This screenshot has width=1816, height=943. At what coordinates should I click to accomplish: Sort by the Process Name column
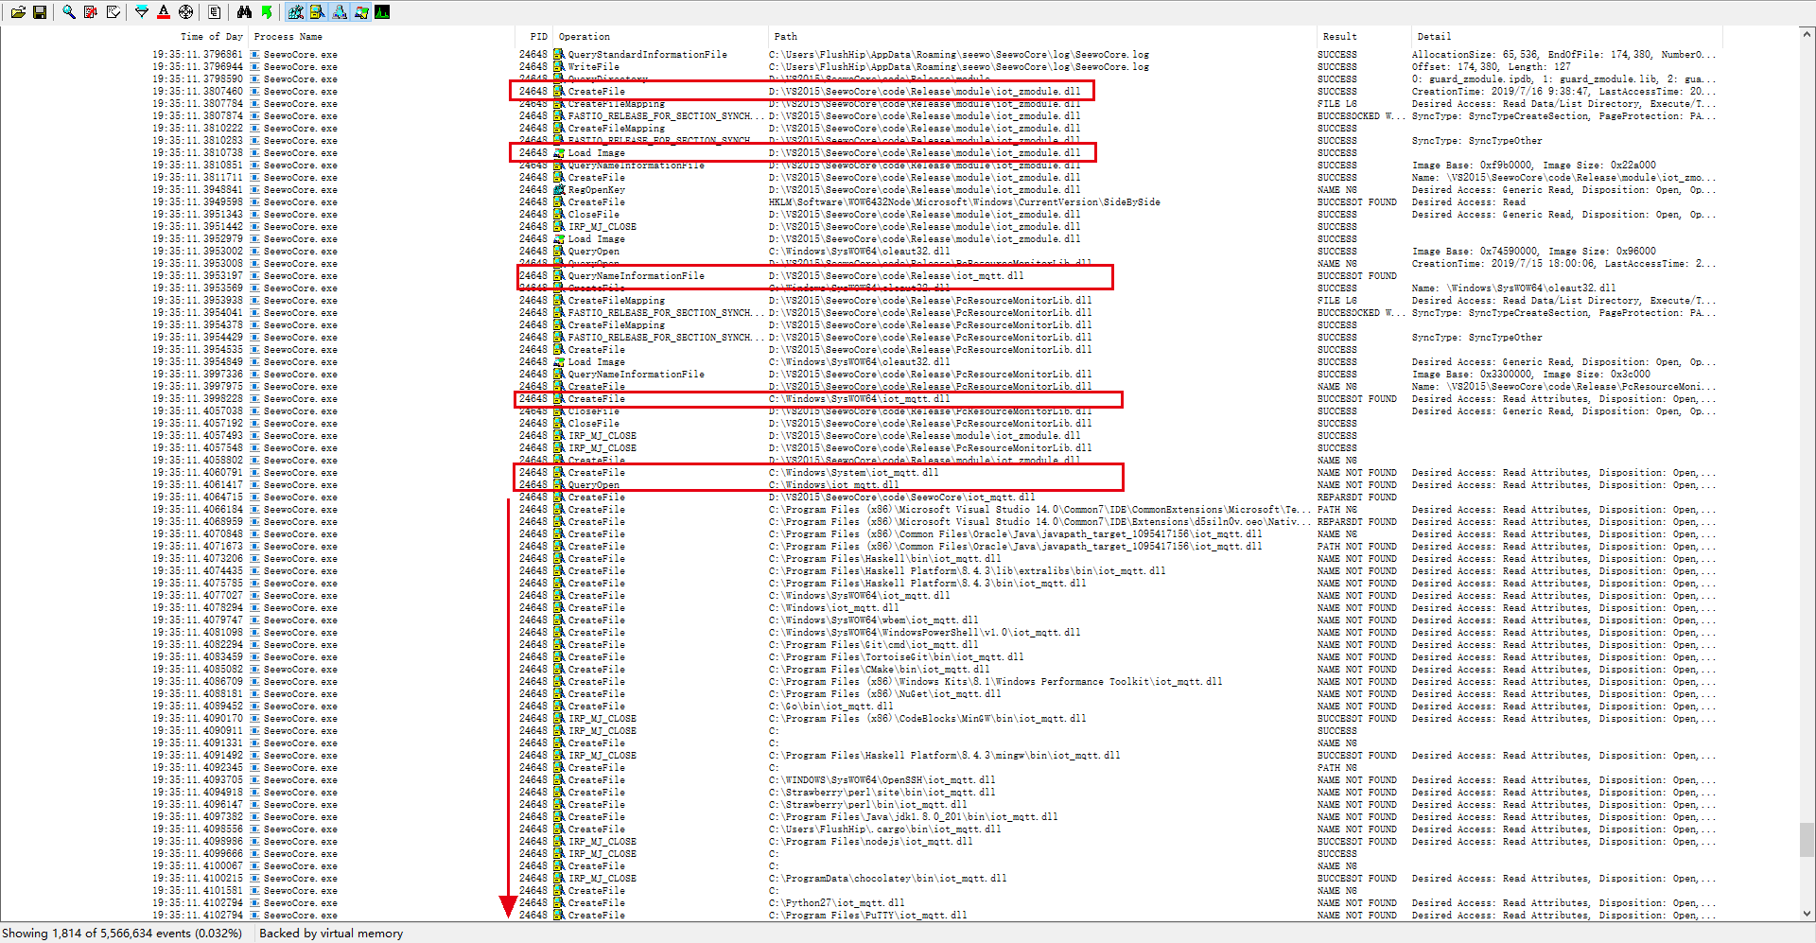point(288,37)
